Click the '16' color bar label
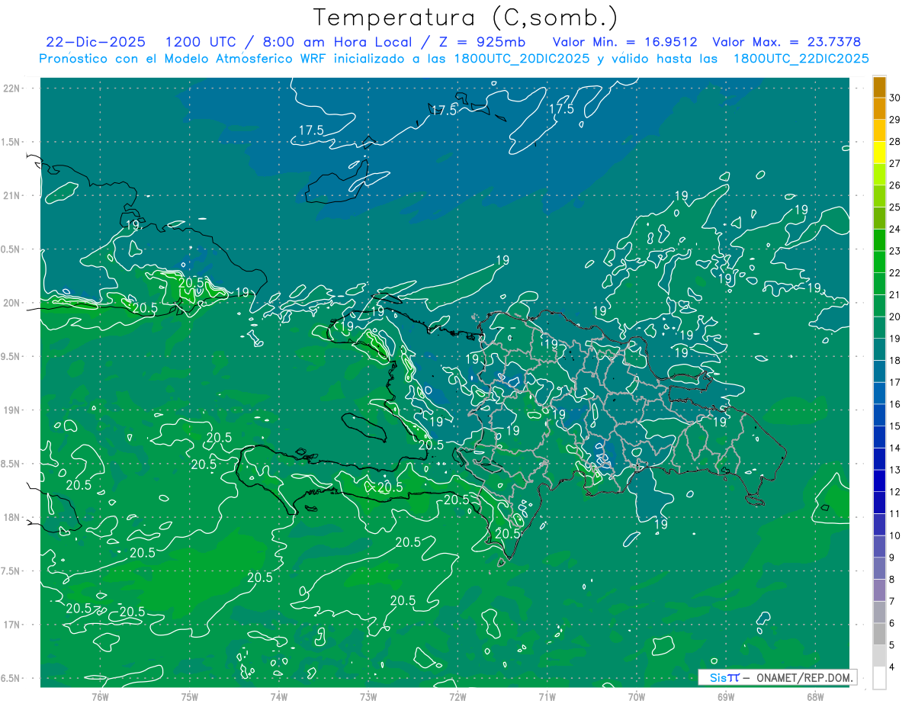 click(895, 404)
